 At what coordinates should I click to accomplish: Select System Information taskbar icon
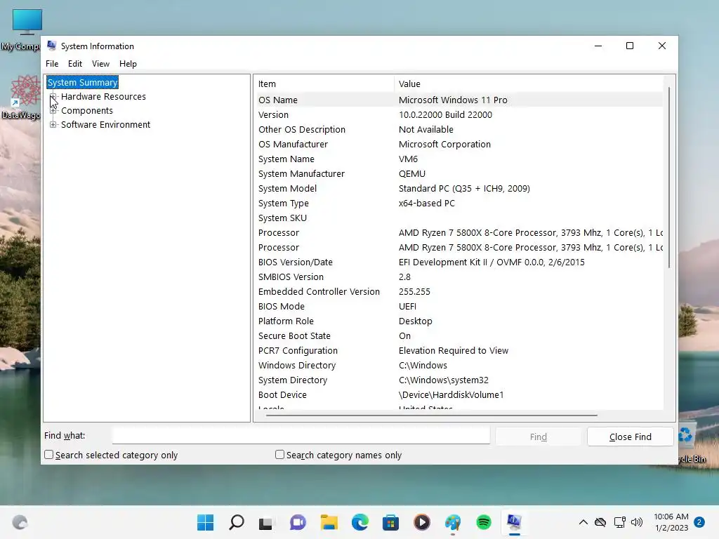(514, 522)
